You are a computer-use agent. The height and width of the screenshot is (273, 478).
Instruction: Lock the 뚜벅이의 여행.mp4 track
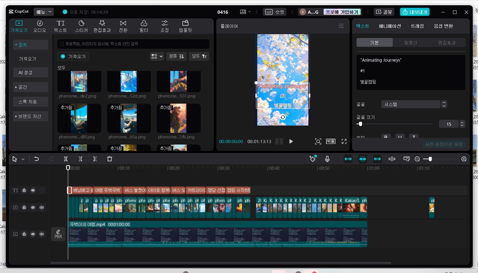pyautogui.click(x=24, y=234)
